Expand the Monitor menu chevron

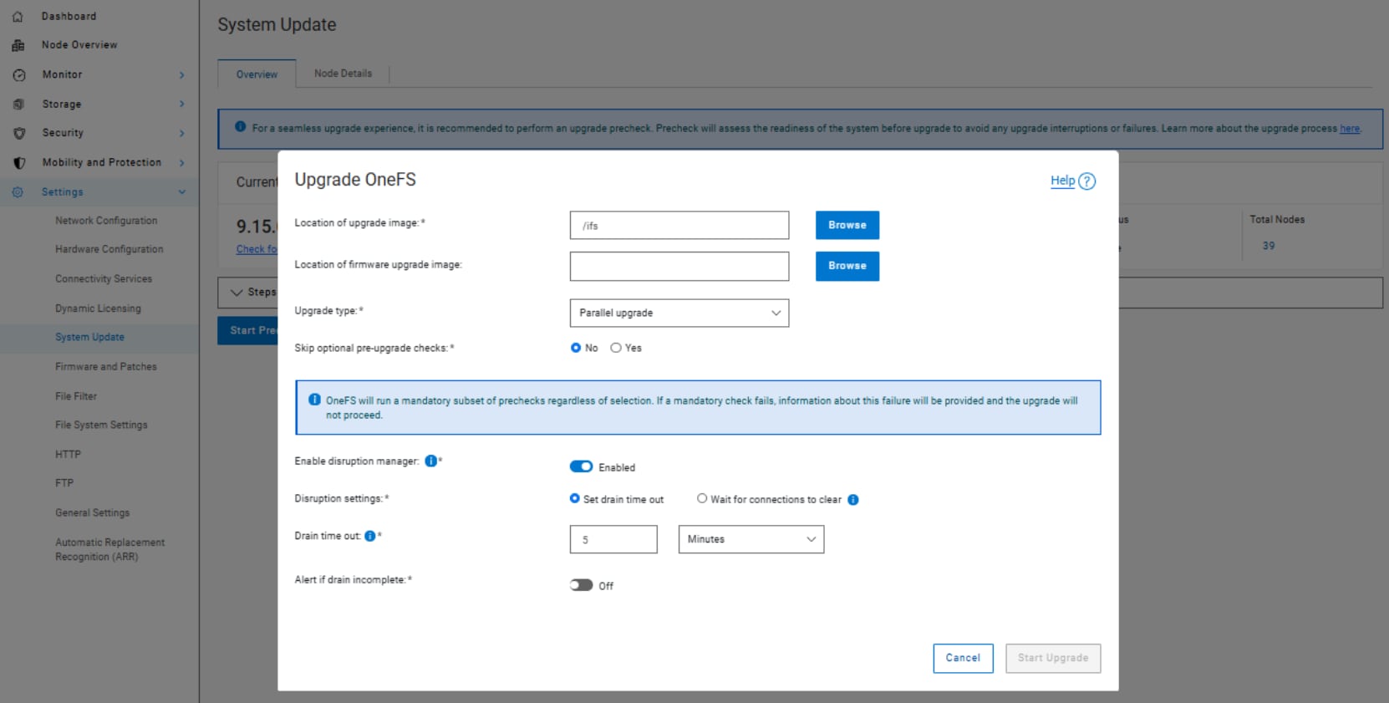(x=181, y=75)
